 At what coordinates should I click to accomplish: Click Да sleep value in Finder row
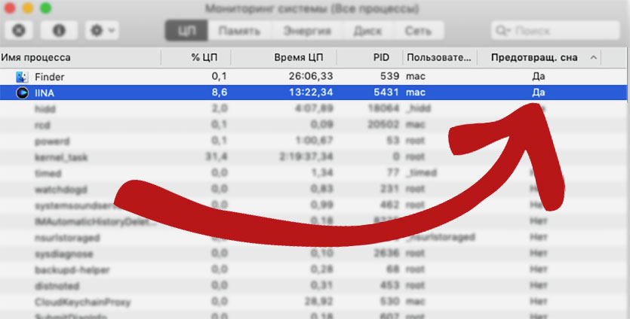[539, 77]
